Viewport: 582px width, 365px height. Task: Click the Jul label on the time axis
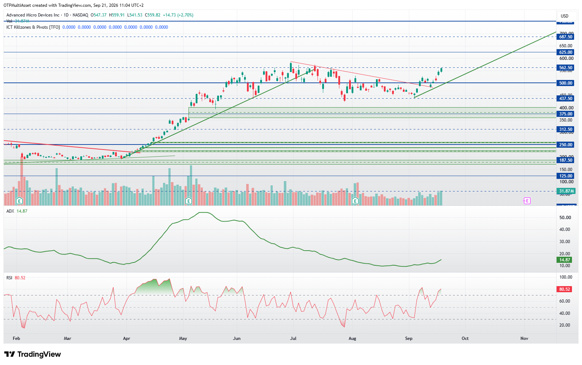[x=293, y=338]
